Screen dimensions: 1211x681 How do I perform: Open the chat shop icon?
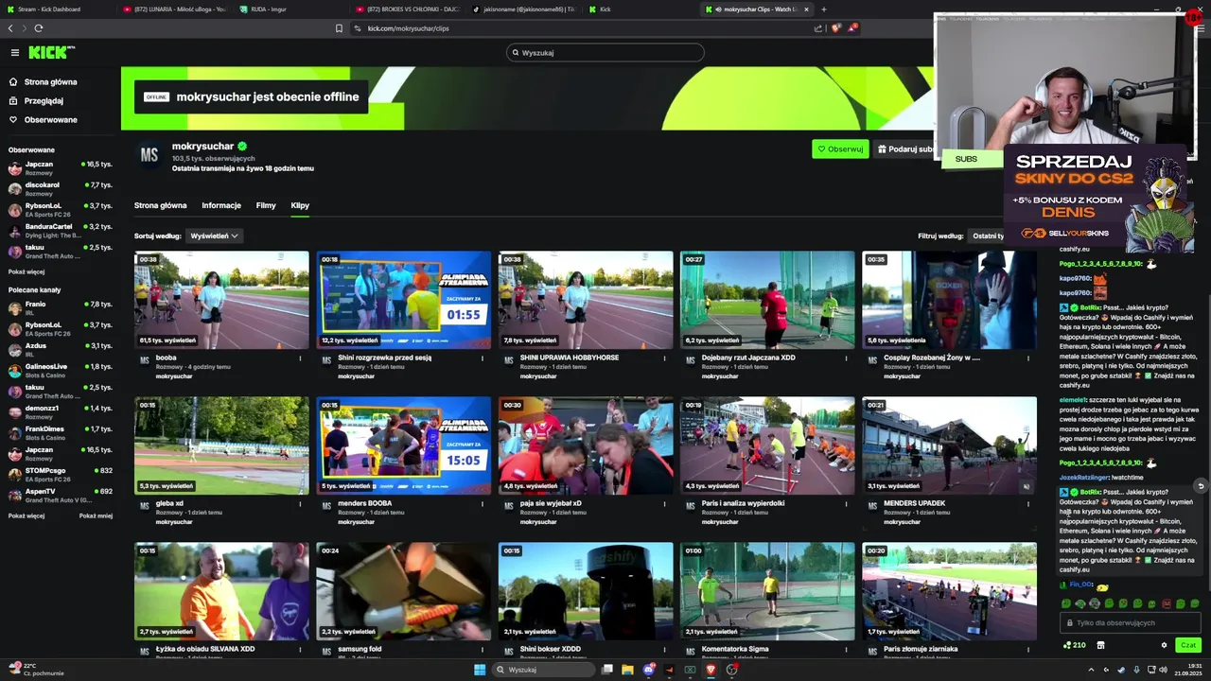coord(1100,645)
